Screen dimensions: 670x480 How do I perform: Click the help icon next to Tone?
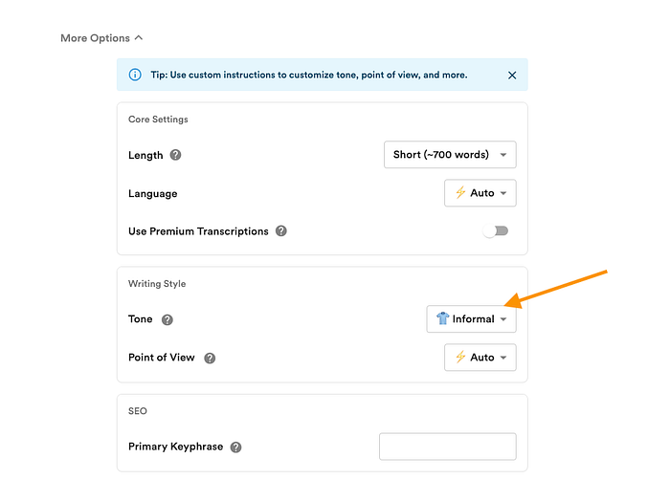[167, 319]
